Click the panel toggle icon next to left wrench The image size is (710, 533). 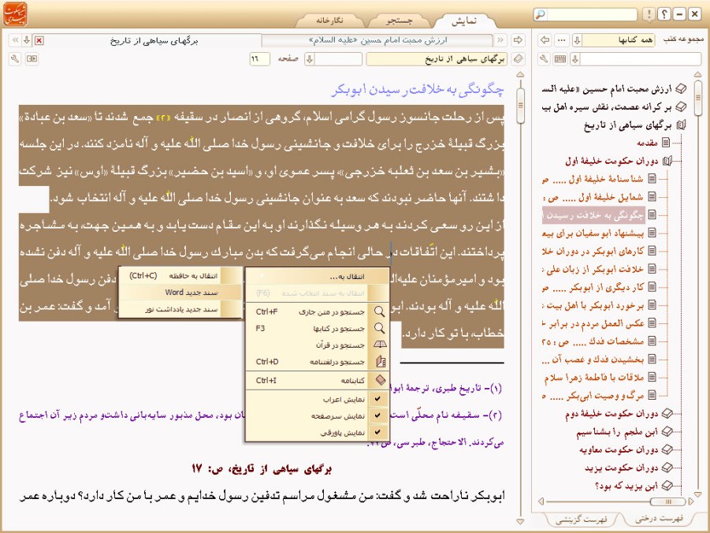click(32, 59)
